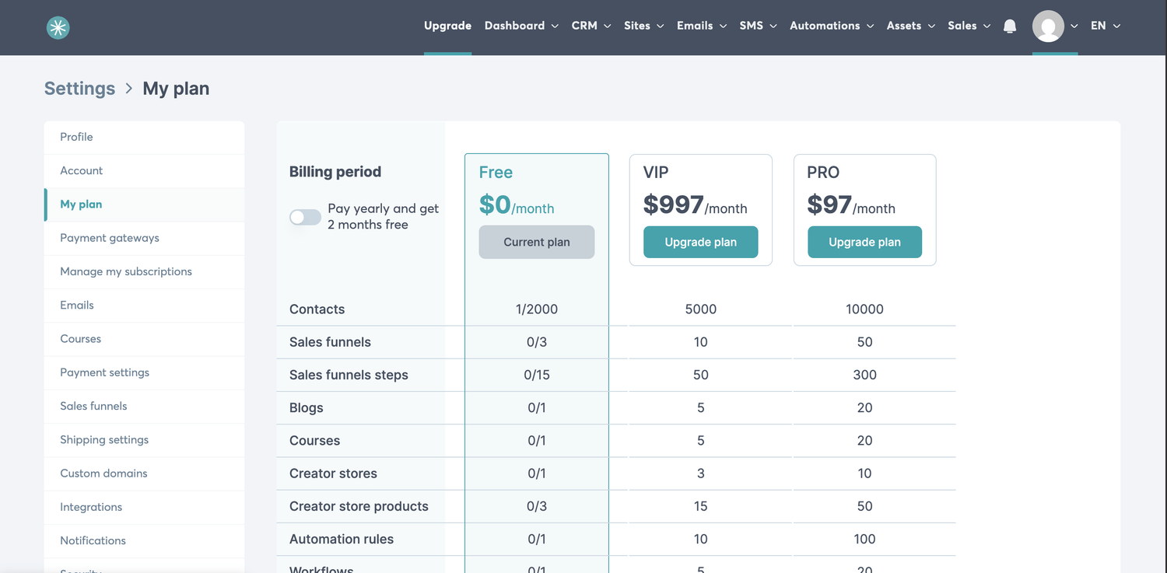The height and width of the screenshot is (573, 1167).
Task: Open Sales funnels settings in sidebar
Action: [144, 406]
